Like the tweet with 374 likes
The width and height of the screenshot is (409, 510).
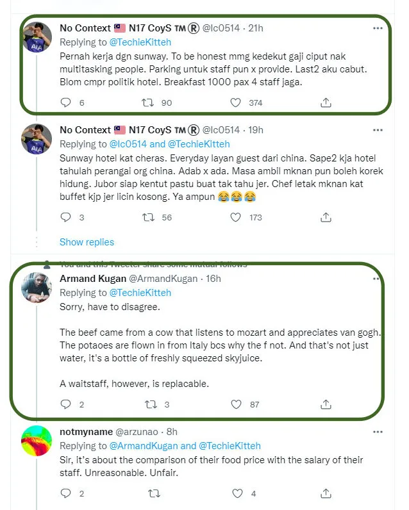(235, 103)
